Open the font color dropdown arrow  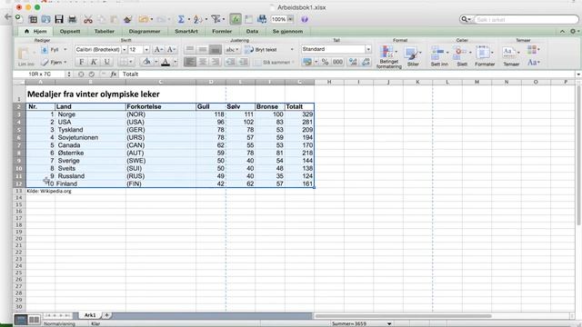point(176,63)
